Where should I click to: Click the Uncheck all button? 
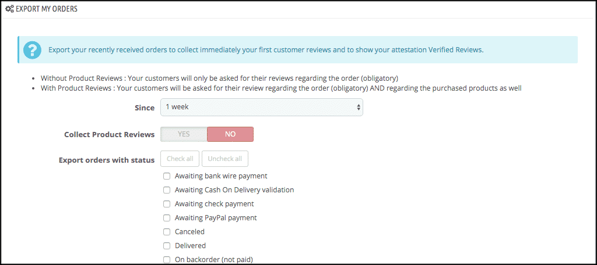(225, 159)
